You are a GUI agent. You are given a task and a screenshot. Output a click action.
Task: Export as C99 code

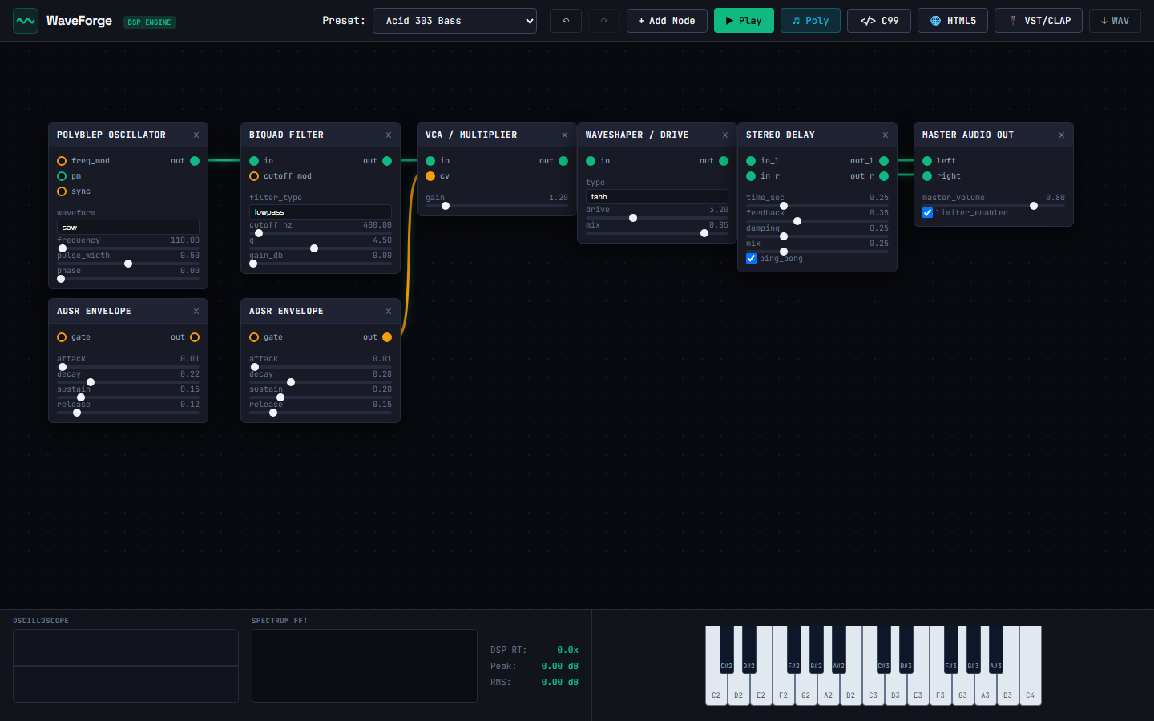[x=879, y=21]
